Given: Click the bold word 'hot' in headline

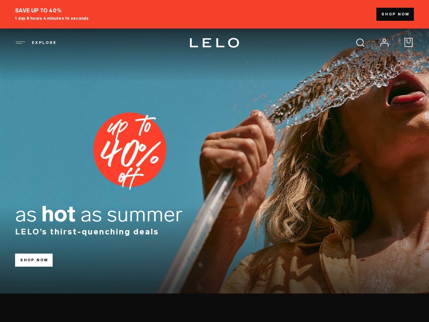Looking at the screenshot, I should click(x=58, y=214).
